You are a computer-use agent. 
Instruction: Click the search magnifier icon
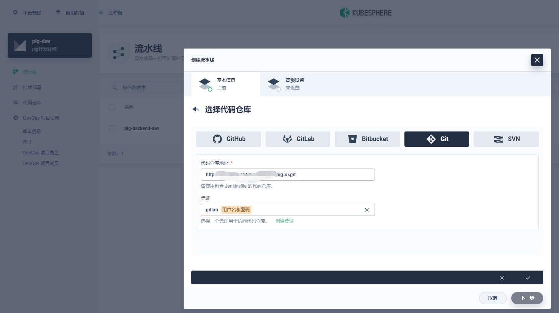click(x=115, y=88)
